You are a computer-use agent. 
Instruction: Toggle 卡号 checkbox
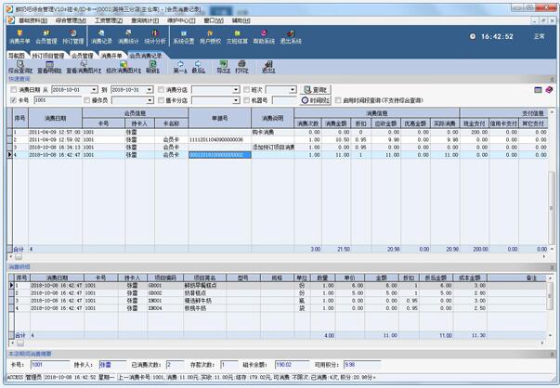(14, 100)
